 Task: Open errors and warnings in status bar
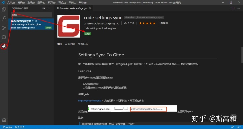[x=19, y=127]
